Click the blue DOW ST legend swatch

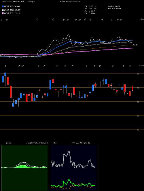[x=3, y=6]
